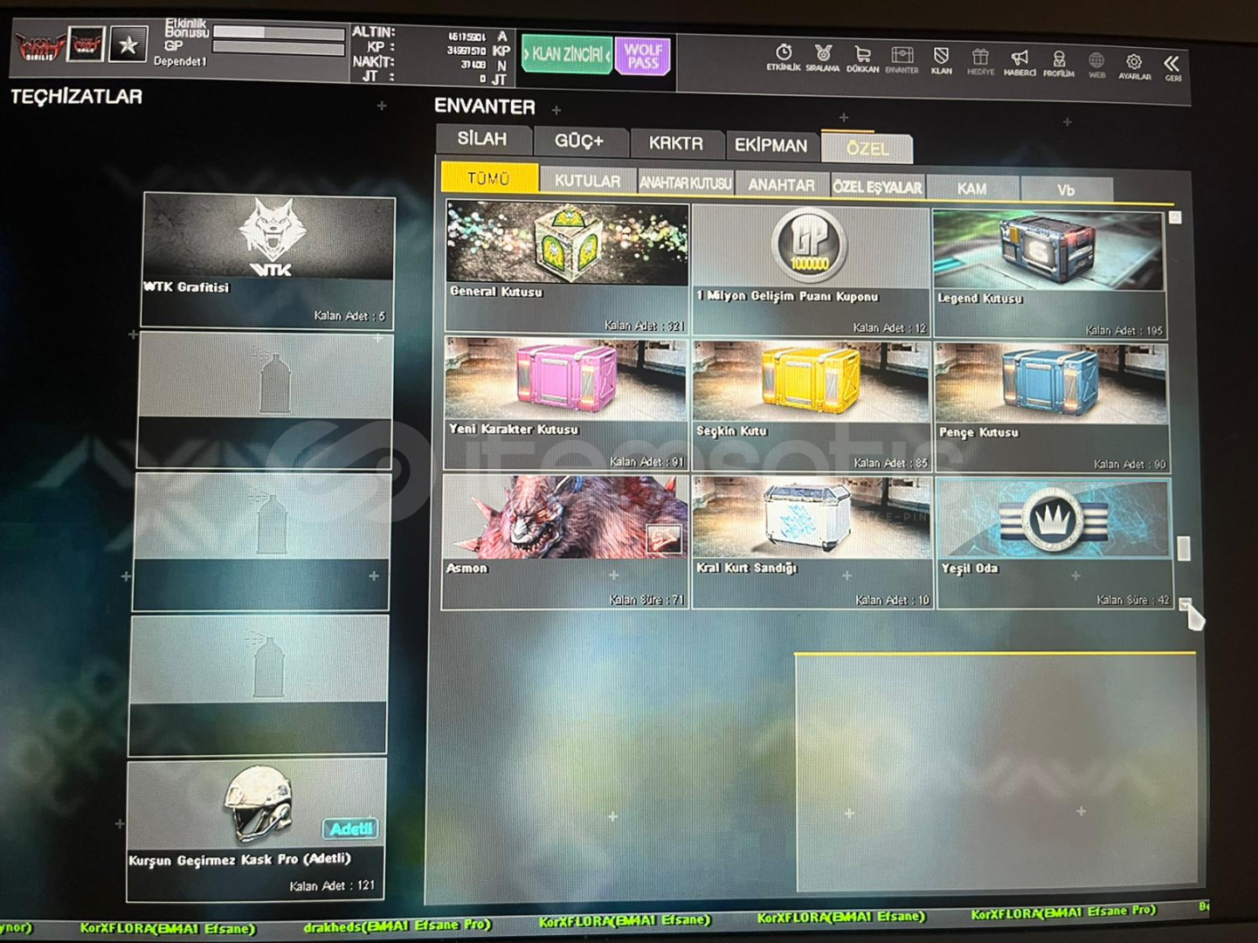Switch to the Silah tab

(482, 139)
